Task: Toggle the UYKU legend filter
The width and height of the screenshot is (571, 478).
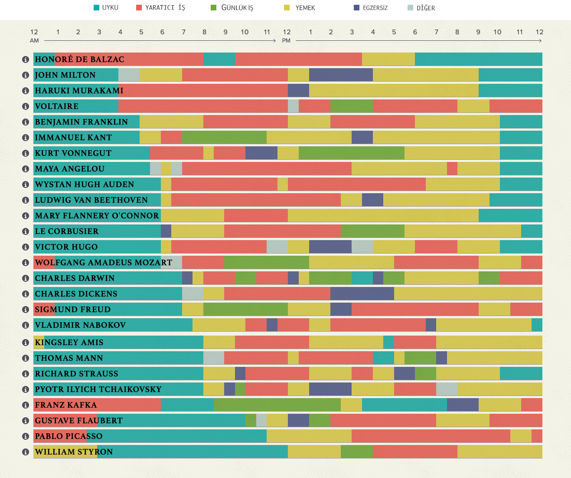Action: pos(106,8)
